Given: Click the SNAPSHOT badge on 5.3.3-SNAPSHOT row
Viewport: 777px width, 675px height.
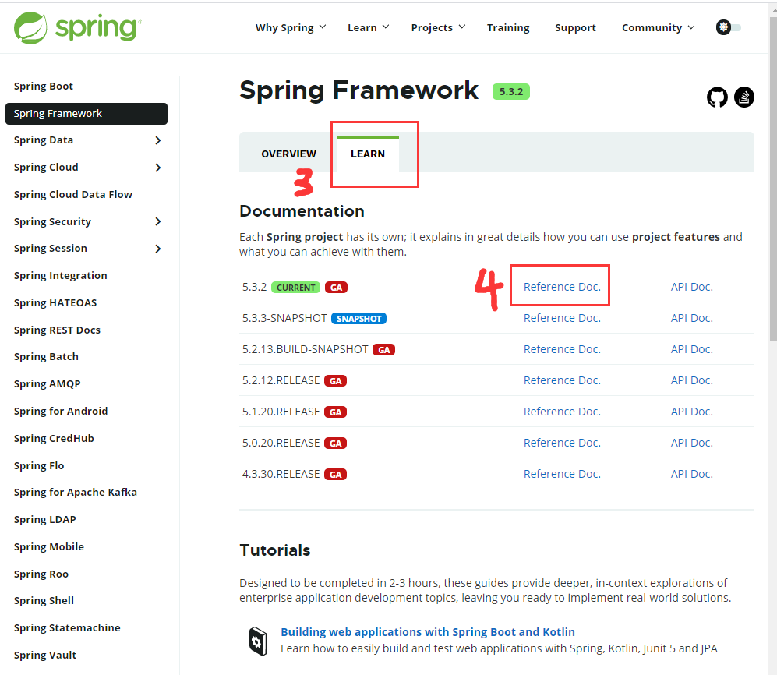Looking at the screenshot, I should coord(358,317).
